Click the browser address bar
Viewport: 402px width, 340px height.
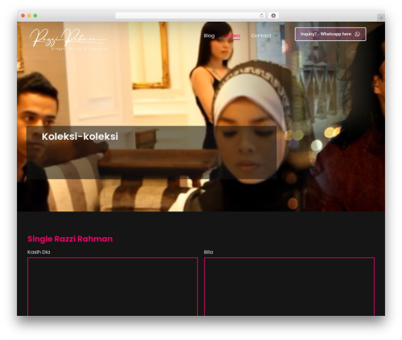pyautogui.click(x=190, y=16)
